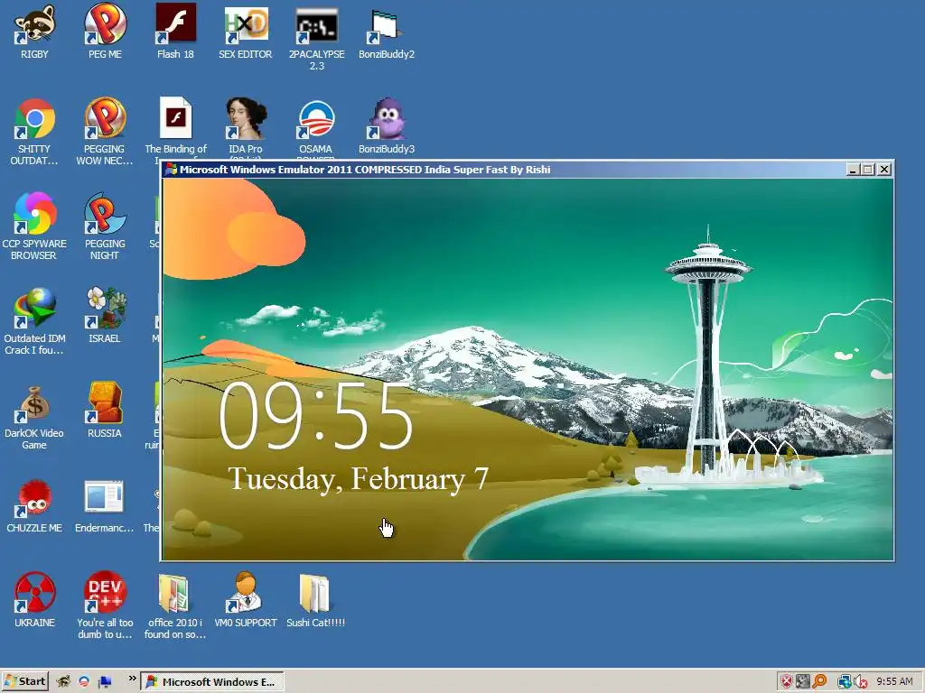Viewport: 925px width, 693px height.
Task: Select the Microsoft Windows E... taskbar button
Action: (x=212, y=682)
